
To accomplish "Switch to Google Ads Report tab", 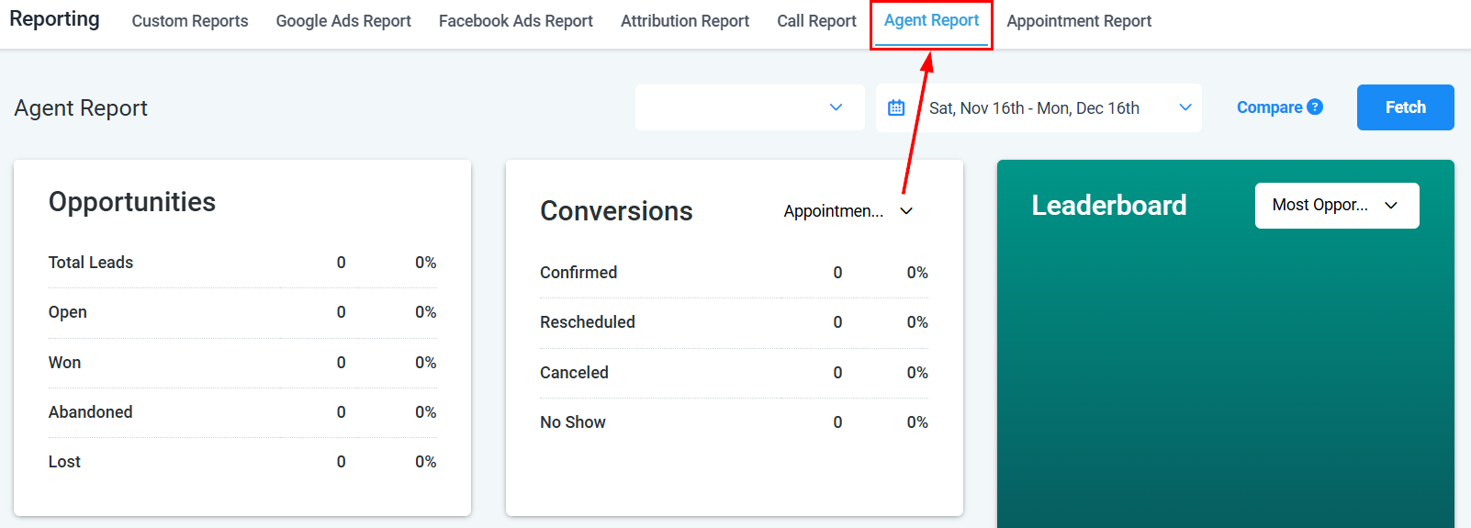I will pyautogui.click(x=343, y=21).
